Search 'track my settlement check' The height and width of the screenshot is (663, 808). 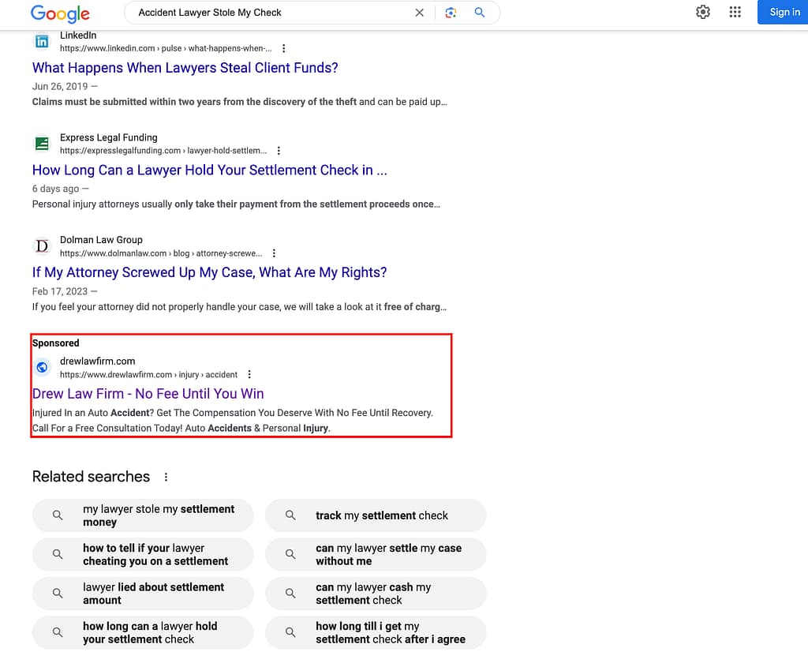(376, 515)
